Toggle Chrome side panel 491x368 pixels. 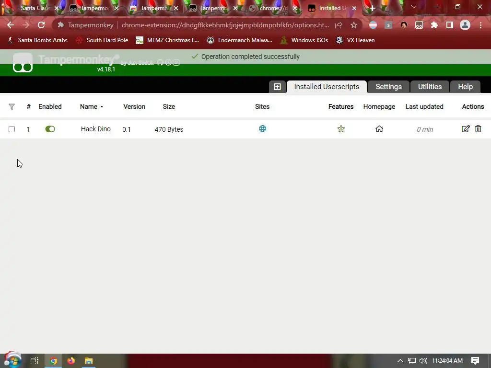(449, 25)
